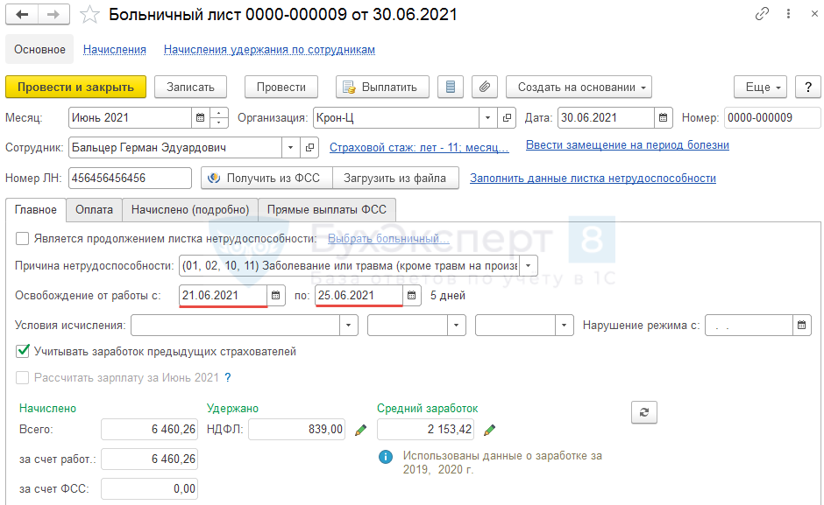The image size is (824, 505).
Task: Open the Страховой стаж link
Action: coord(419,148)
